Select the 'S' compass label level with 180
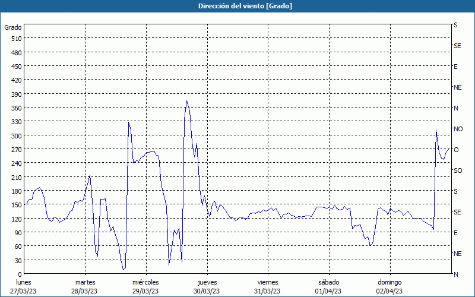Viewport: 475px width, 297px height. [455, 191]
